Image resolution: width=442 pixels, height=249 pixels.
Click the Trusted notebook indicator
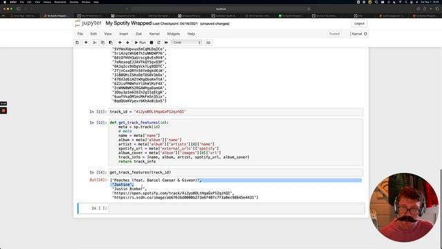pyautogui.click(x=334, y=34)
